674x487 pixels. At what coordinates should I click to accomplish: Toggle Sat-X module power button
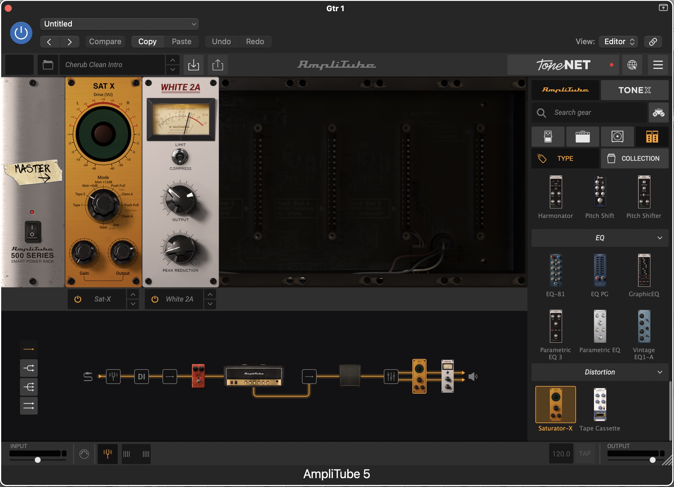click(78, 299)
